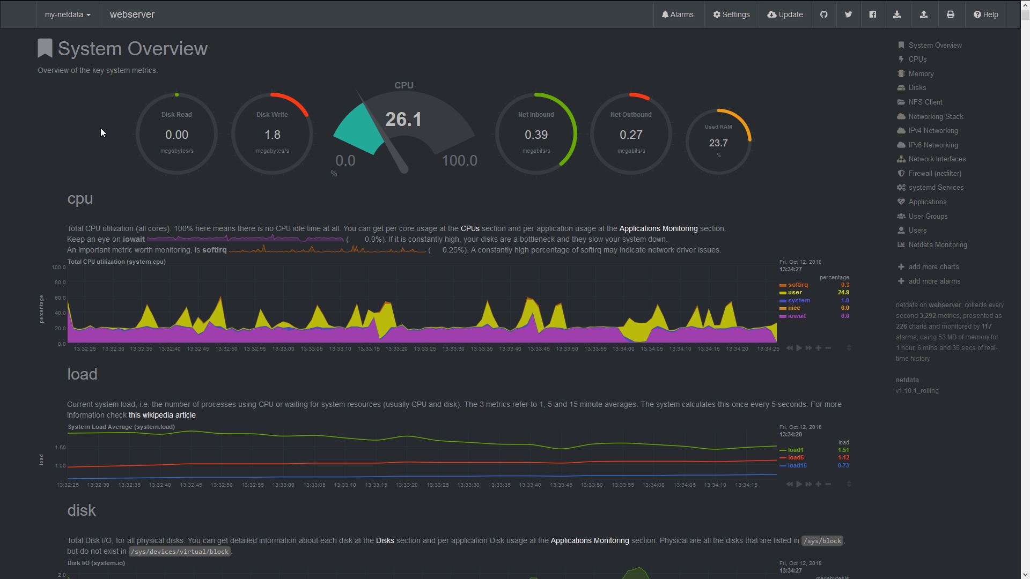
Task: Expand the Disks section in sidebar
Action: (917, 87)
